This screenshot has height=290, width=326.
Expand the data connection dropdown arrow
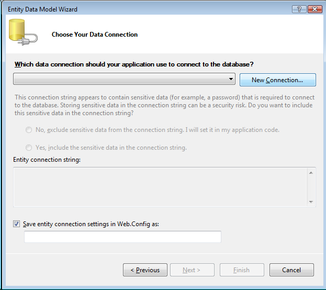pos(231,80)
